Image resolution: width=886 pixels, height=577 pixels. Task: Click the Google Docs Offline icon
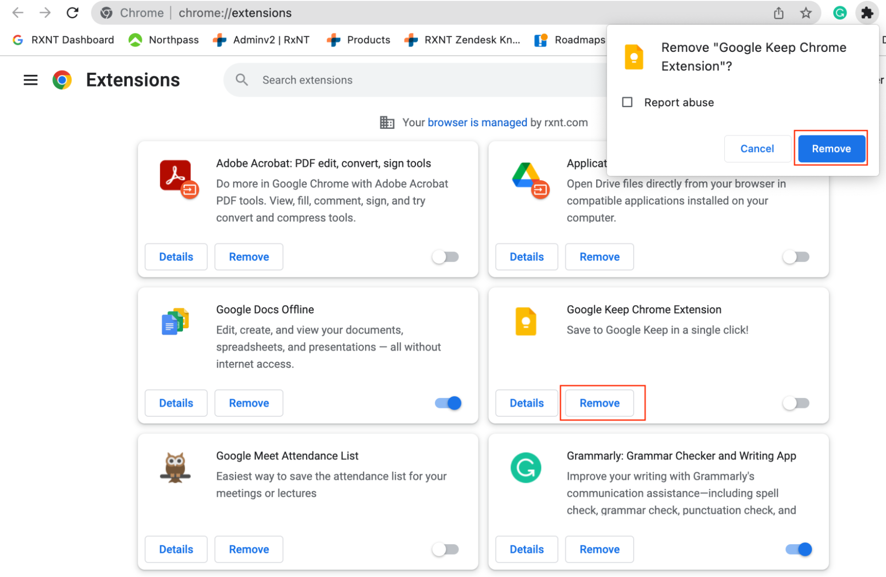(x=176, y=321)
